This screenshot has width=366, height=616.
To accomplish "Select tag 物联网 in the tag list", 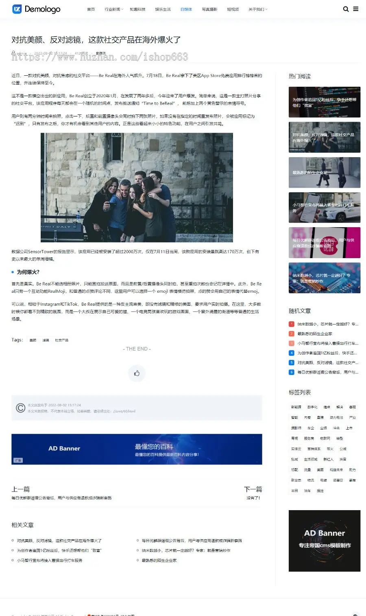I will 325,438.
